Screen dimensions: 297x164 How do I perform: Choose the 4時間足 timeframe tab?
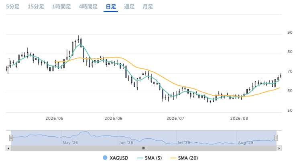coord(88,7)
